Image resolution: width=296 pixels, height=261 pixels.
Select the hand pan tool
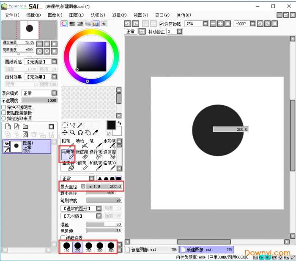tap(88, 133)
